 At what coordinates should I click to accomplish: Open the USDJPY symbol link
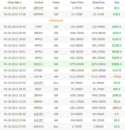coord(38,83)
